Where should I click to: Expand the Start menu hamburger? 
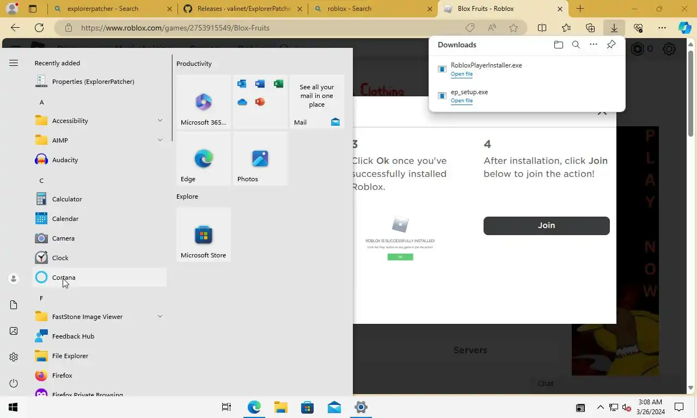point(14,63)
